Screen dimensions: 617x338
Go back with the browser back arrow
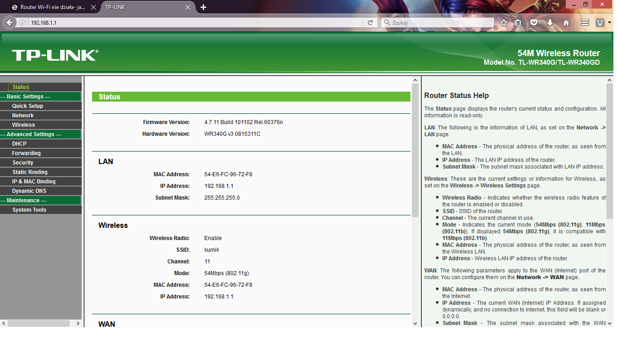pos(9,22)
